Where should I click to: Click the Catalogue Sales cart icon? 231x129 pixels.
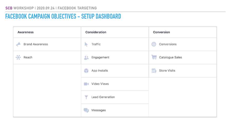tap(154, 57)
